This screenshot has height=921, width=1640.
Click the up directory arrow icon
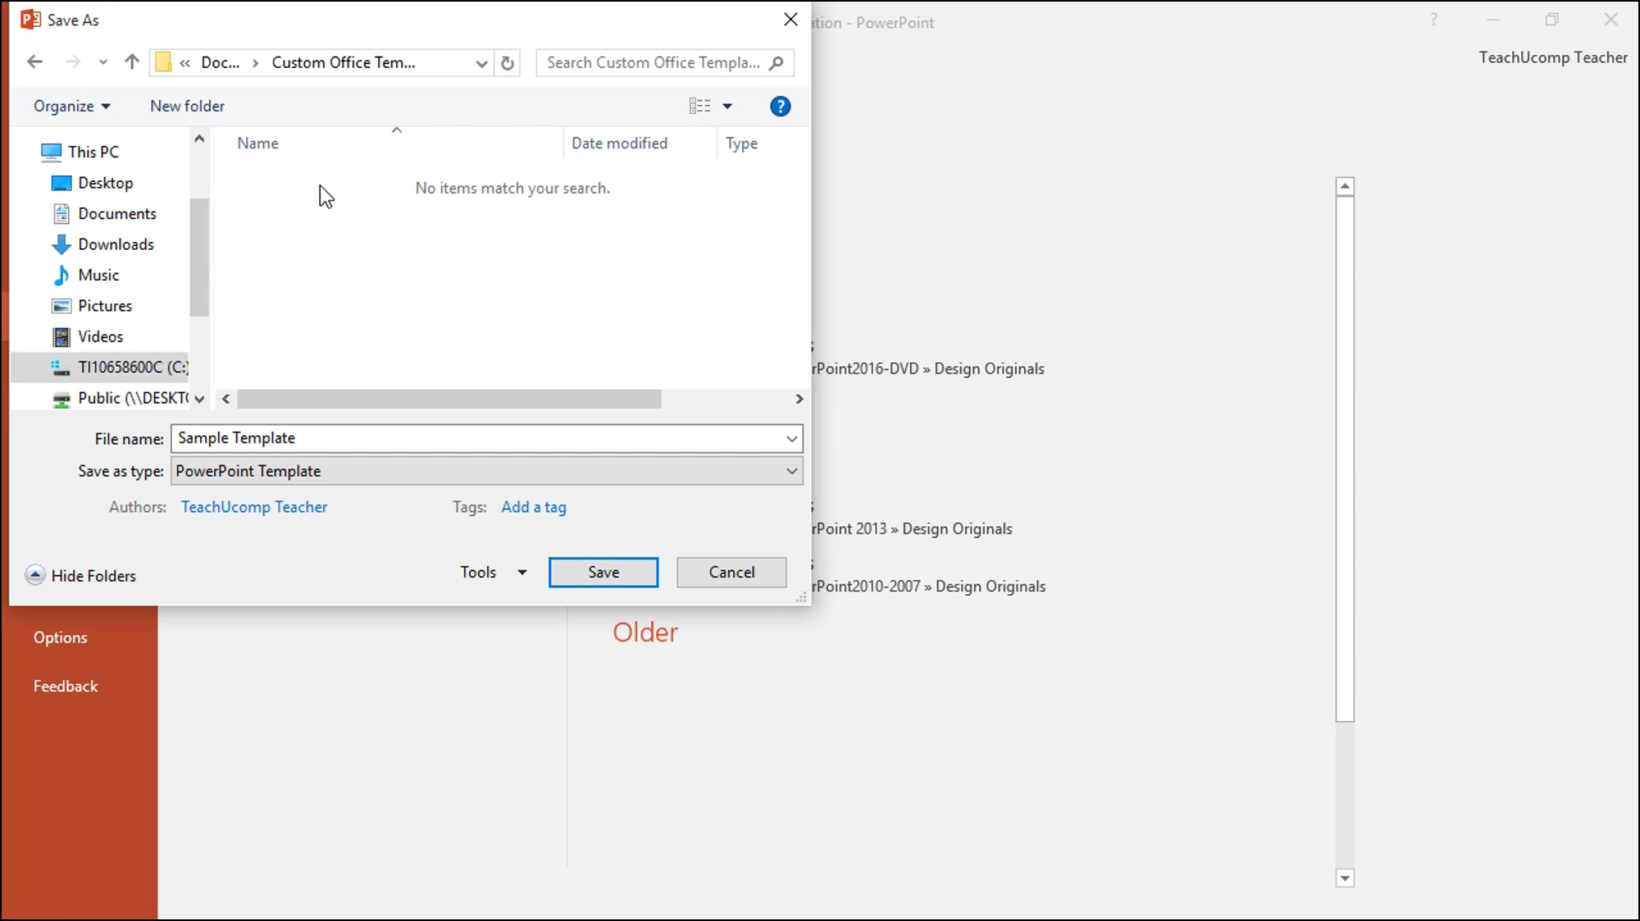click(130, 62)
